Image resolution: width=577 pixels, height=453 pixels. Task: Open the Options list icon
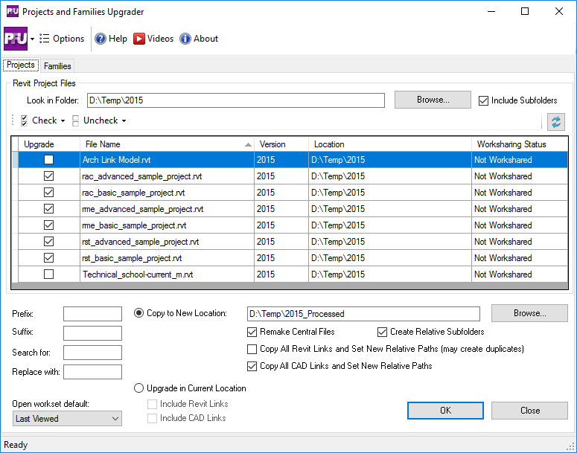(x=45, y=39)
